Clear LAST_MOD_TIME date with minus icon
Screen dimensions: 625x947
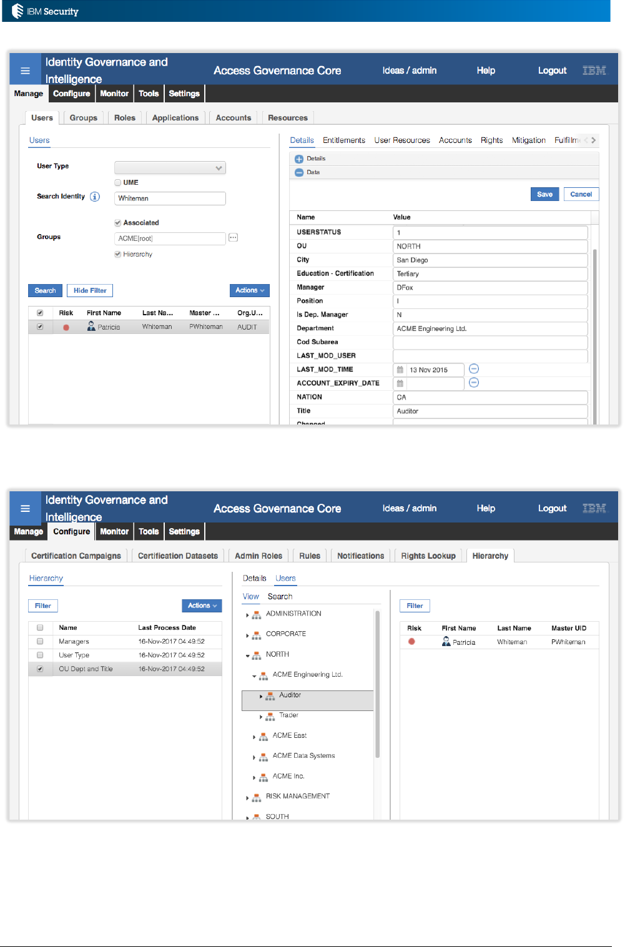474,369
